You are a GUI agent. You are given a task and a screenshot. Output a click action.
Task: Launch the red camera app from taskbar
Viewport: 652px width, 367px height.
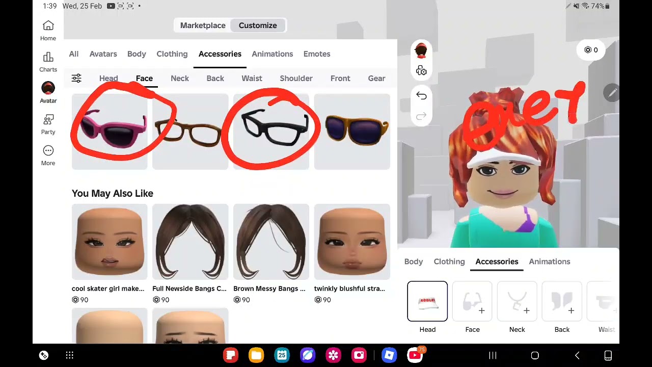click(x=359, y=355)
